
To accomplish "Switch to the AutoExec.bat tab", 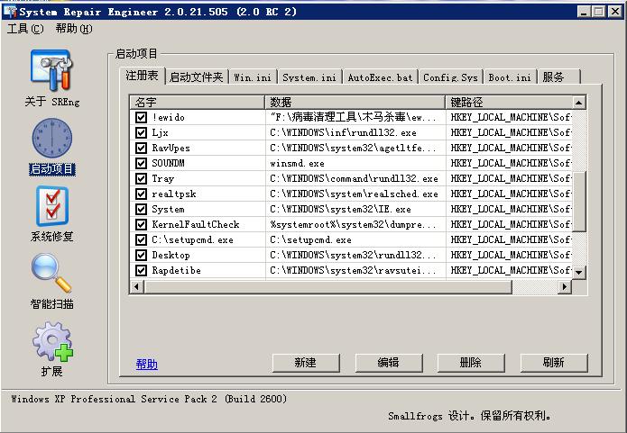I will click(380, 77).
